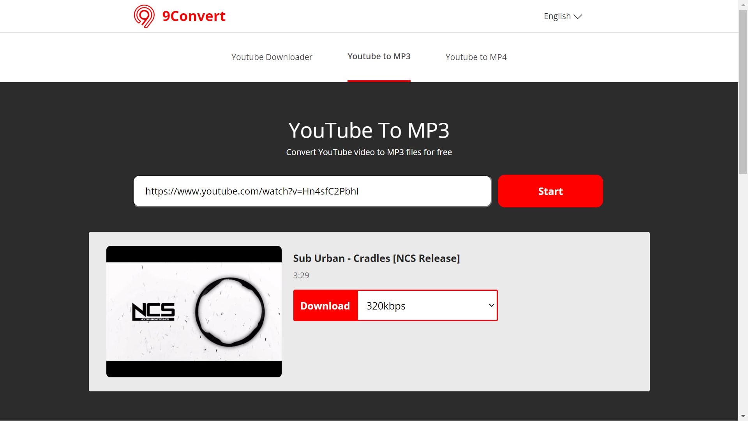748x421 pixels.
Task: Click the Cradles video thumbnail
Action: 194,311
